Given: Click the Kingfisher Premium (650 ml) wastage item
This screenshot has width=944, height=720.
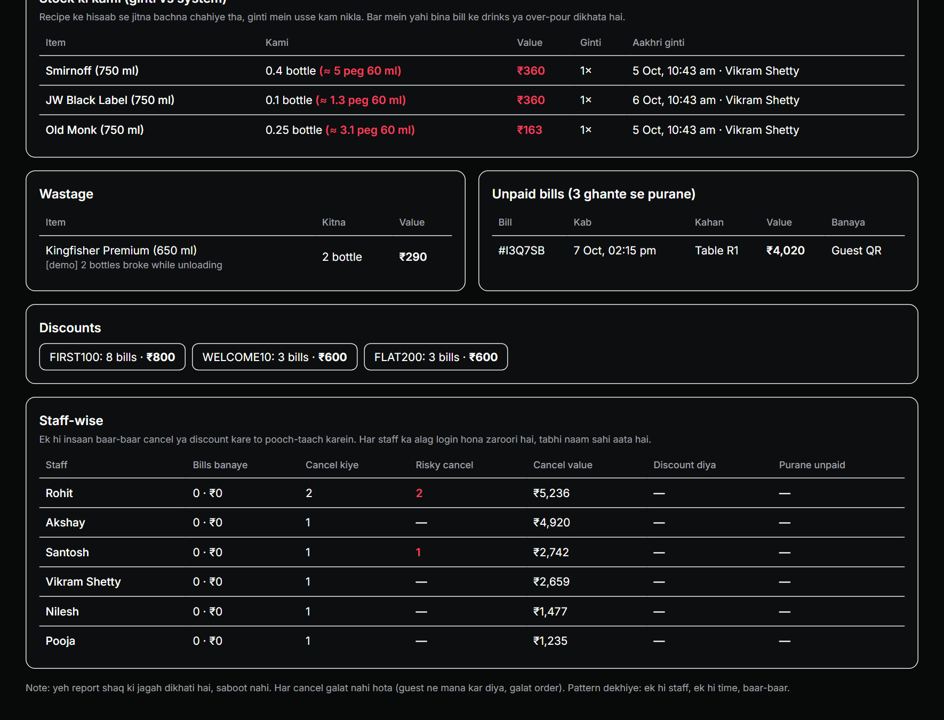Looking at the screenshot, I should pos(121,251).
